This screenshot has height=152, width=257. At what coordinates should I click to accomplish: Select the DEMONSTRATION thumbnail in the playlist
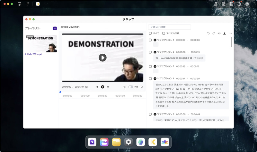41,43
